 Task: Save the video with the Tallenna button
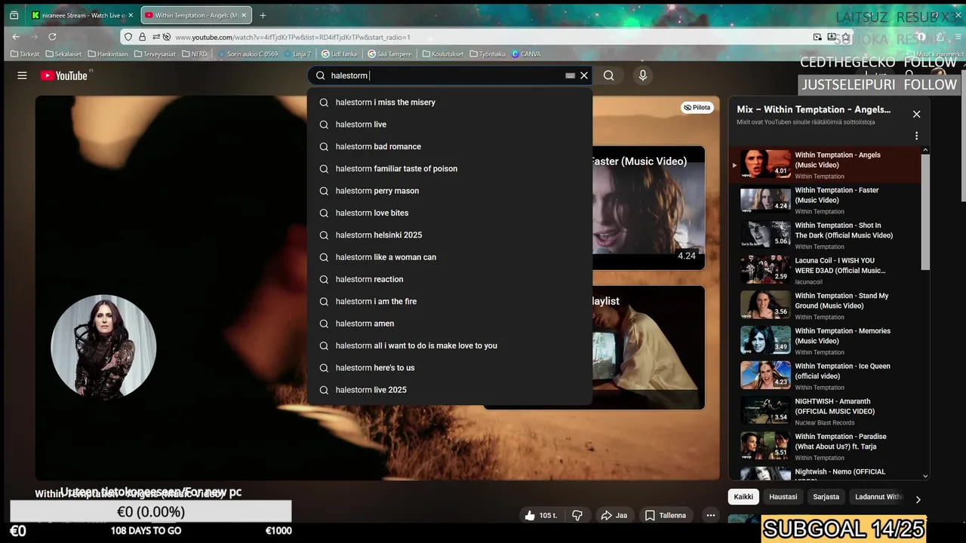666,516
